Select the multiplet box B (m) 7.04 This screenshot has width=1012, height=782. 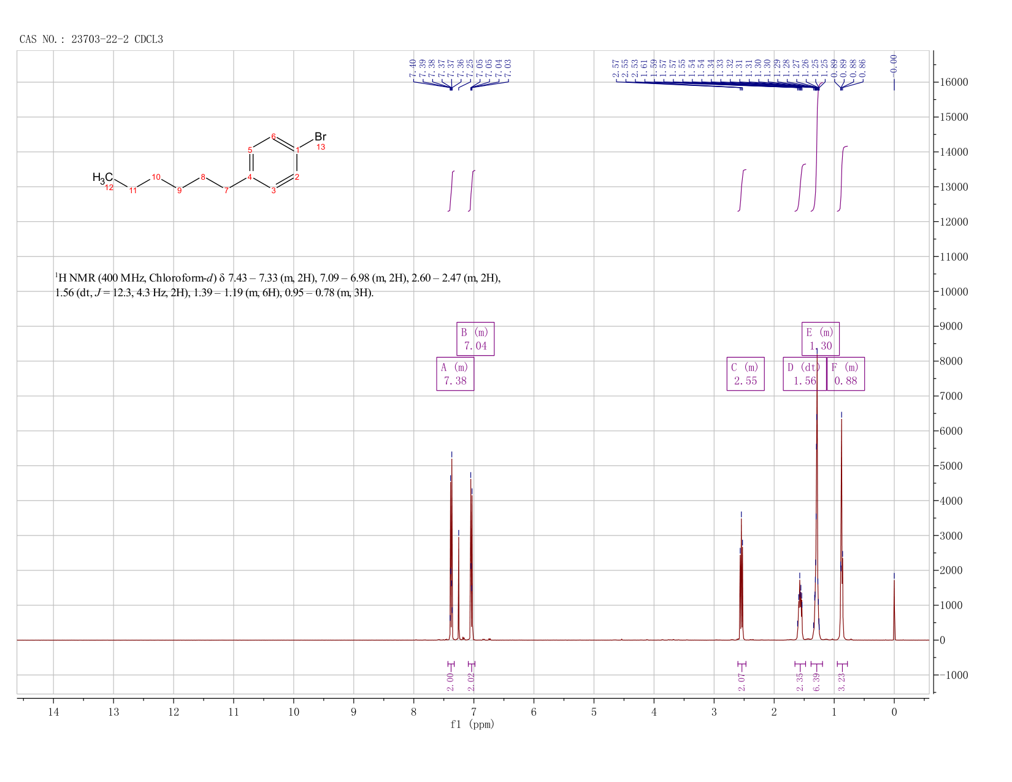point(475,339)
